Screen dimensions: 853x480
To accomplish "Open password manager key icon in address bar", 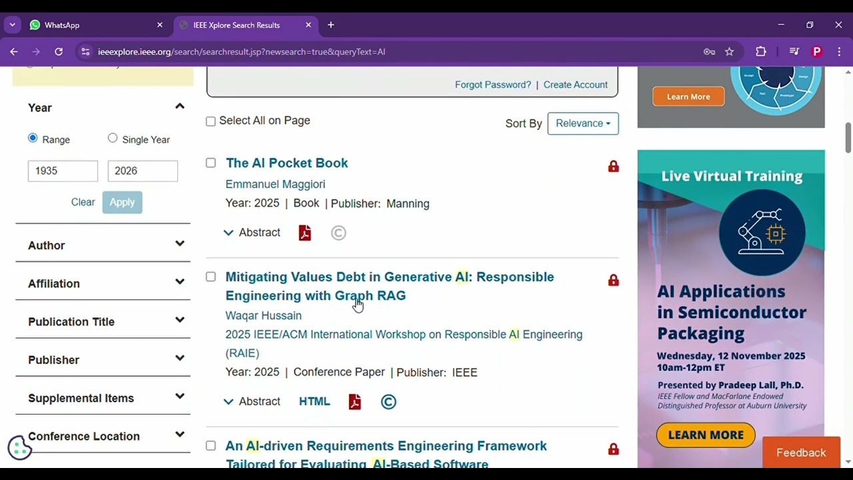I will click(x=709, y=51).
